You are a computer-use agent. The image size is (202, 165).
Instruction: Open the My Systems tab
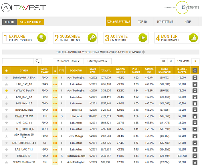point(165,21)
